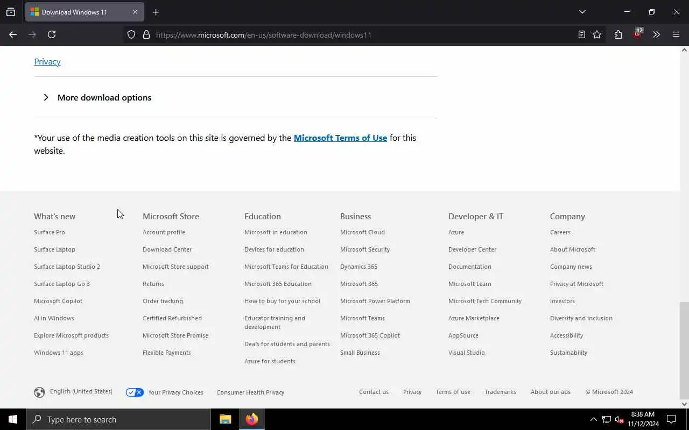Viewport: 689px width, 430px height.
Task: Open Careers link under Company
Action: click(x=560, y=232)
